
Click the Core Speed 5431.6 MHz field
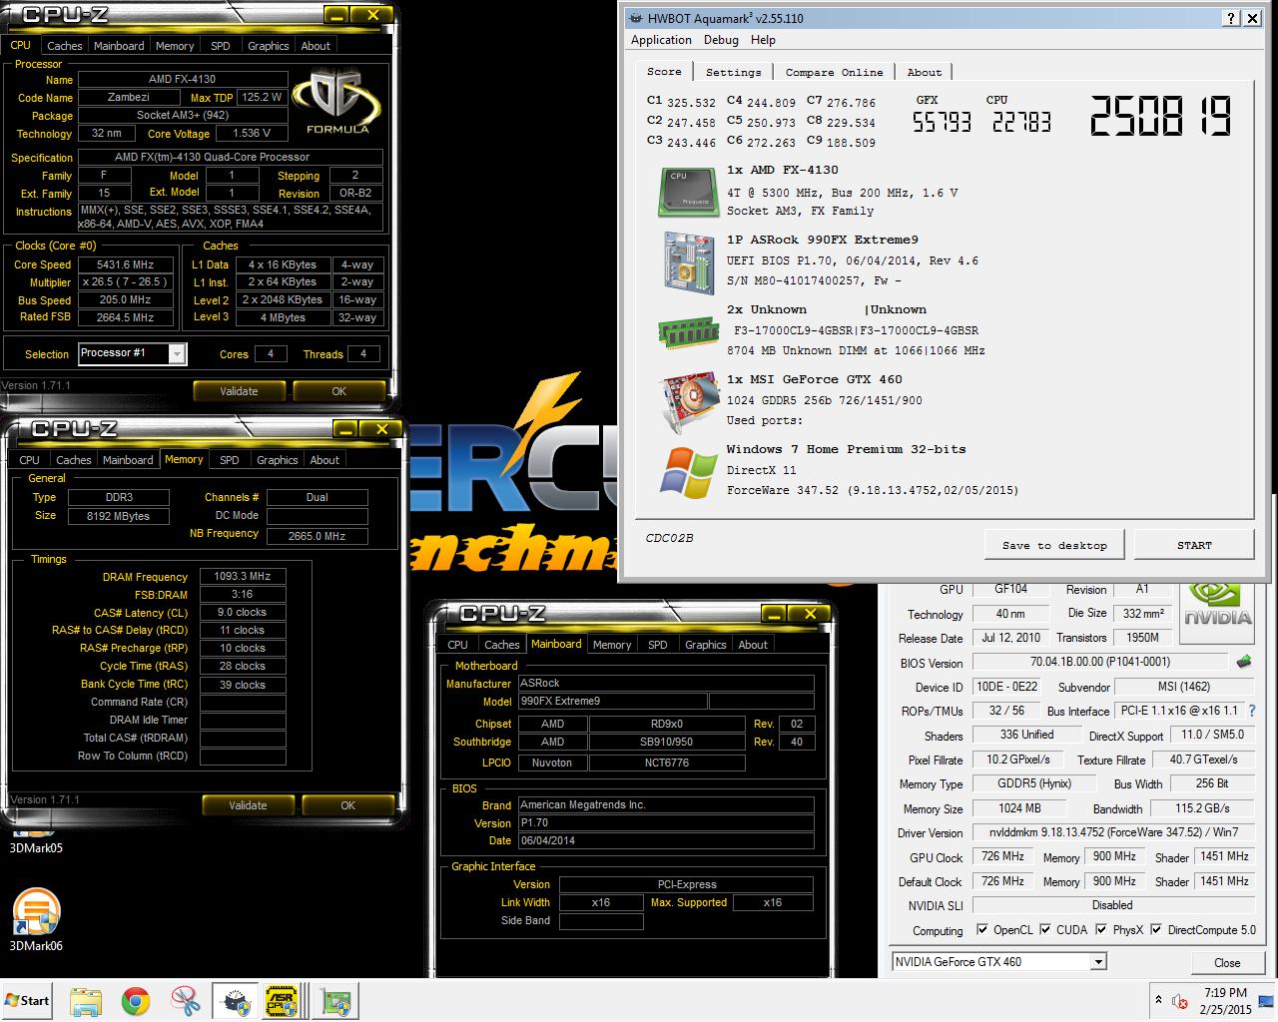[x=126, y=264]
